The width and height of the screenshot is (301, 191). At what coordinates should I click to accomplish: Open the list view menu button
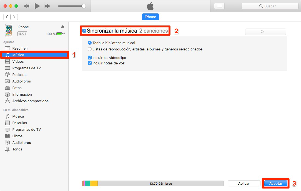click(x=219, y=6)
